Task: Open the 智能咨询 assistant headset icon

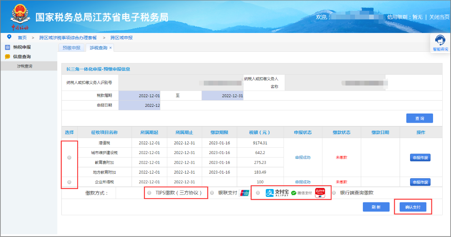Action: (440, 40)
